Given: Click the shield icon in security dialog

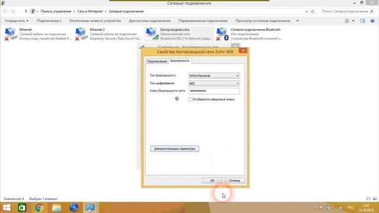Looking at the screenshot, I should 176,99.
